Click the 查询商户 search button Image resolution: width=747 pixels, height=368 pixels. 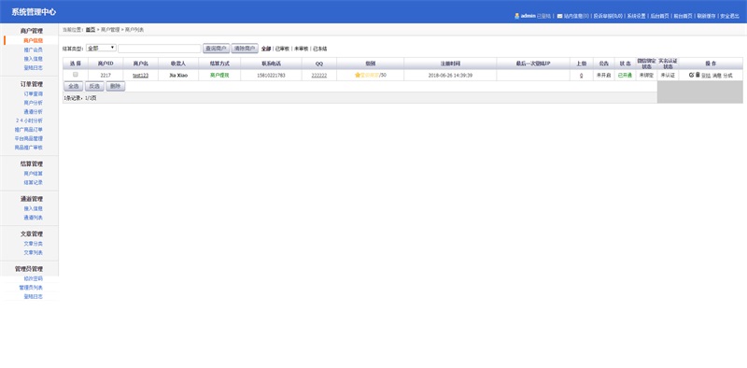pos(217,49)
